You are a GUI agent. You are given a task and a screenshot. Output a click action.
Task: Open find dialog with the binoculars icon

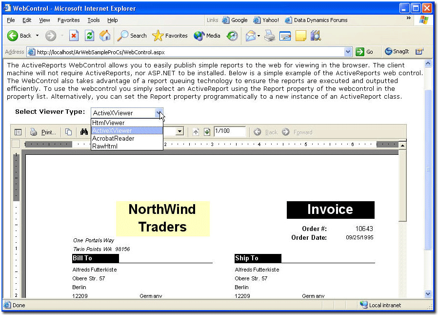[x=84, y=131]
